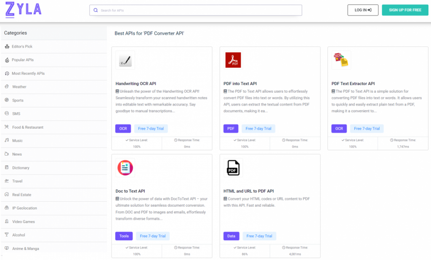This screenshot has width=431, height=260.
Task: Click the Handwriting OCR API pen thumbnail
Action: [x=125, y=60]
